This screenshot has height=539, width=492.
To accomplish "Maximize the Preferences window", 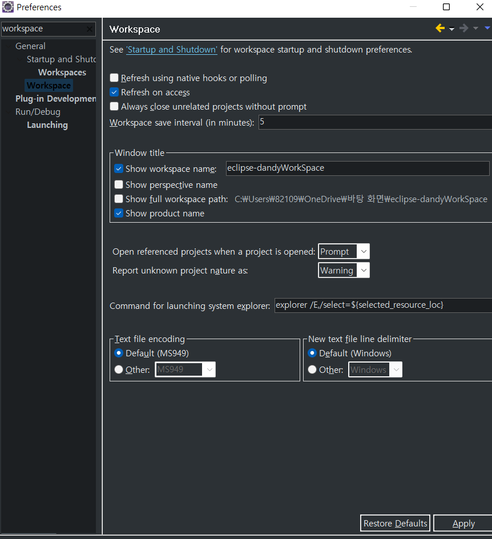I will (446, 7).
